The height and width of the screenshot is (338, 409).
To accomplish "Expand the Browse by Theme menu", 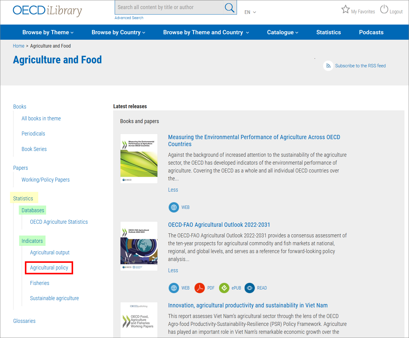I will point(48,32).
